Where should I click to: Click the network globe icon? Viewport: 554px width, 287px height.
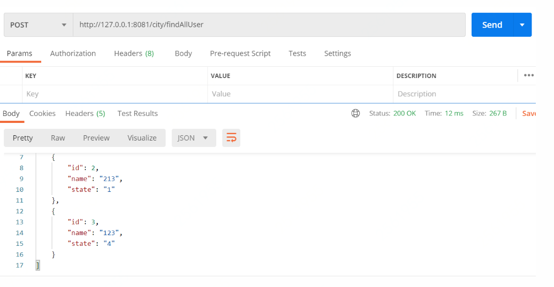pos(355,113)
